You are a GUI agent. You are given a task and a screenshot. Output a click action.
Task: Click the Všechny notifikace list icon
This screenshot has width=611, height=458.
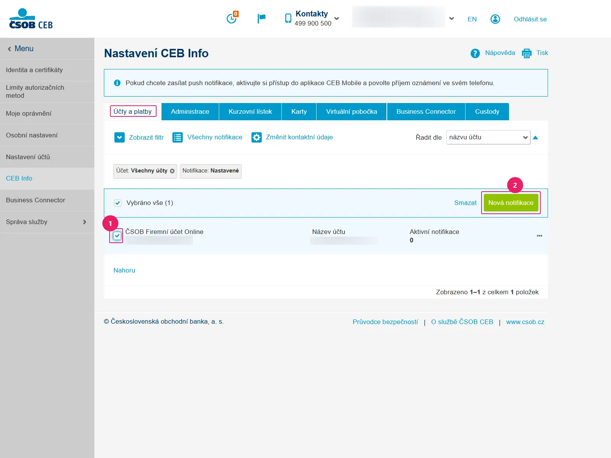click(x=178, y=137)
